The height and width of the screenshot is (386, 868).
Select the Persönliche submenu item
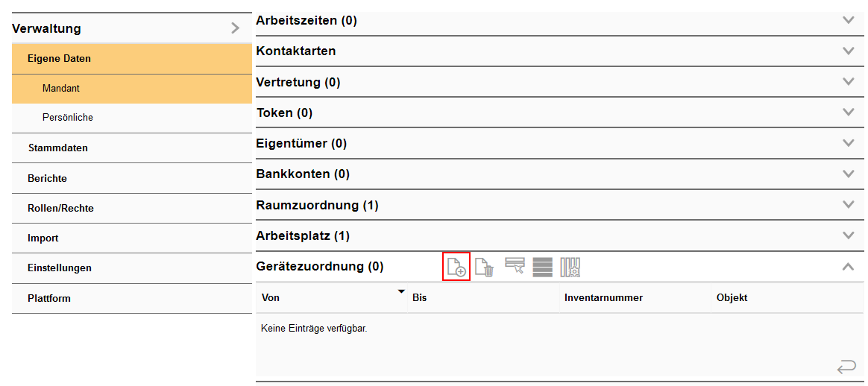pyautogui.click(x=68, y=118)
